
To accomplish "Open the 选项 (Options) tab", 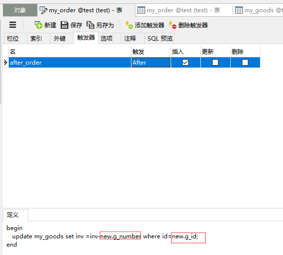I will point(109,39).
